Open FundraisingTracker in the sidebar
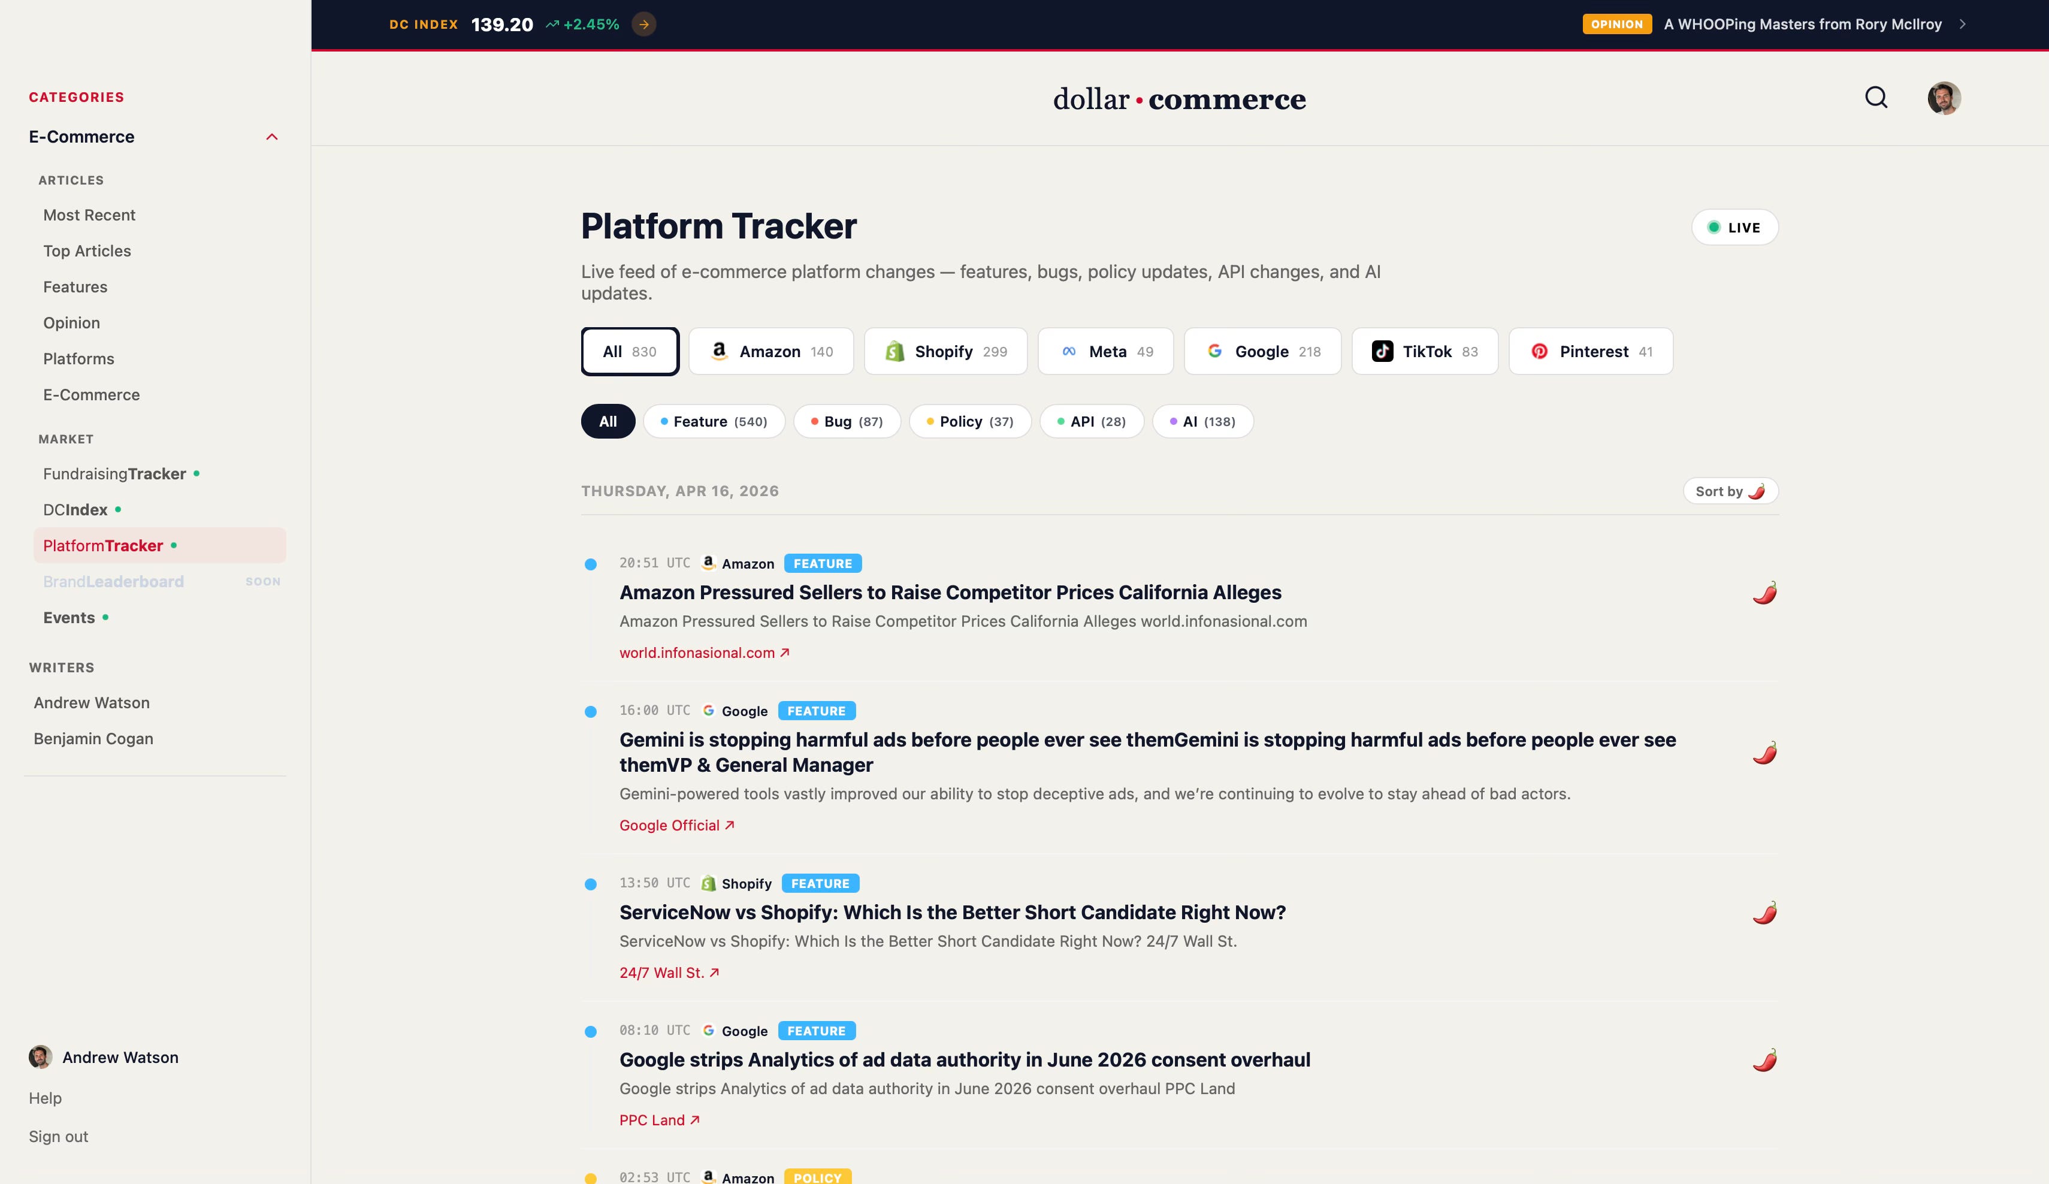The height and width of the screenshot is (1184, 2049). point(114,474)
